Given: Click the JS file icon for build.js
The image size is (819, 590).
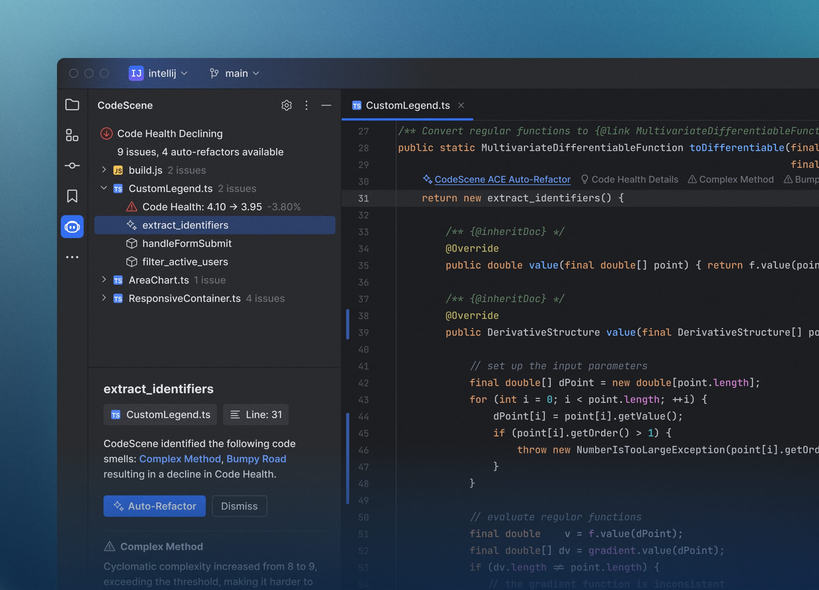Looking at the screenshot, I should click(x=118, y=171).
